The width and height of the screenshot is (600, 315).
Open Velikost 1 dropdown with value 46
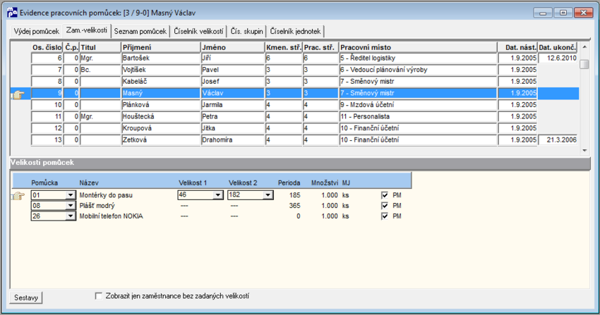tap(217, 195)
